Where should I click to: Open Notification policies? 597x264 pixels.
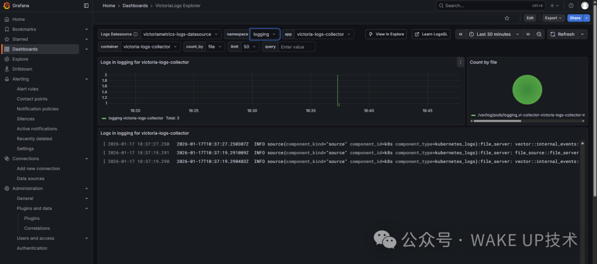pyautogui.click(x=38, y=109)
